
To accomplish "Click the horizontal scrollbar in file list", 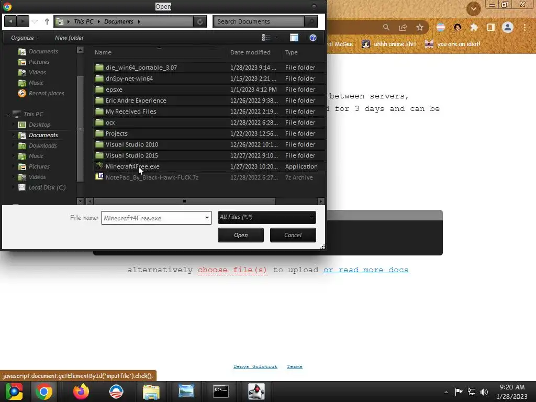I will click(x=184, y=201).
